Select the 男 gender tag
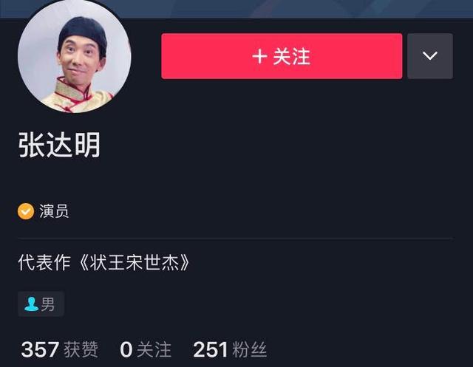Viewport: 473px width, 367px height. tap(41, 303)
